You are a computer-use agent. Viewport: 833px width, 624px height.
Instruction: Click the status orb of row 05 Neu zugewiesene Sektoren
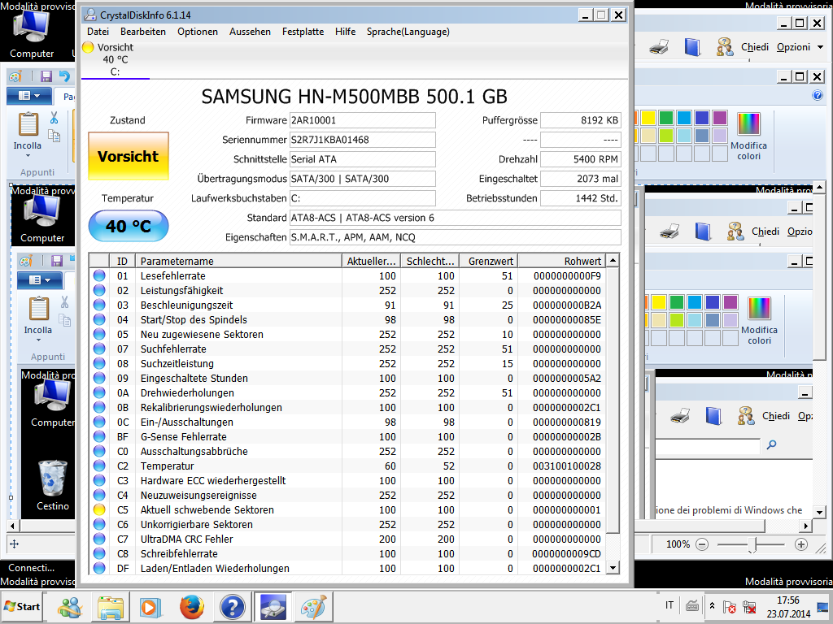98,334
